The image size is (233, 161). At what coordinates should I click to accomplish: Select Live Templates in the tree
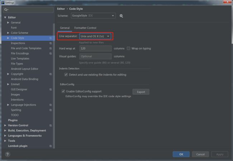point(20,59)
